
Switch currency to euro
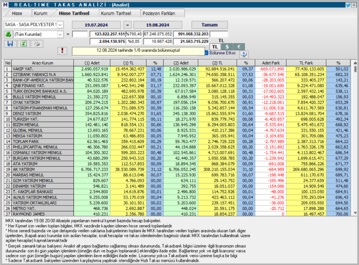click(239, 47)
